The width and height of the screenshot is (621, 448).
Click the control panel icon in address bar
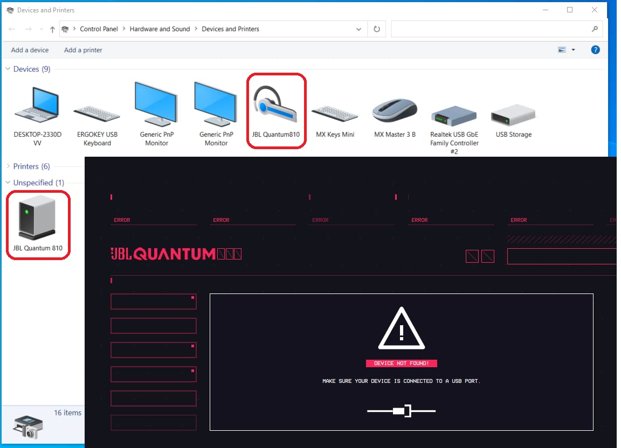click(65, 29)
